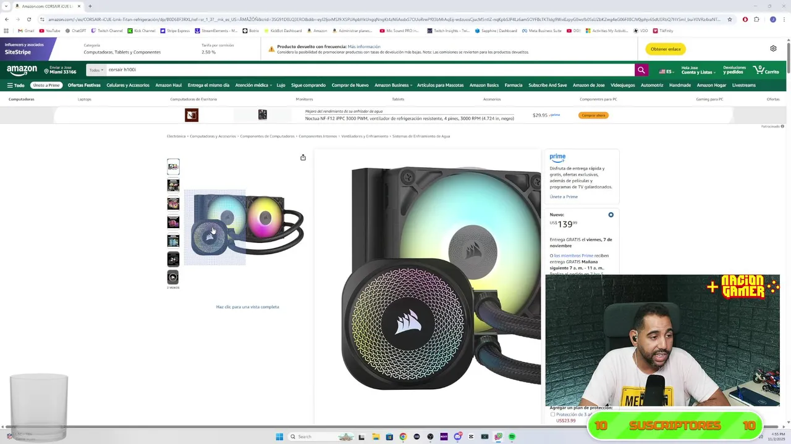This screenshot has width=791, height=444.
Task: Reload the page in Chrome
Action: [x=28, y=19]
